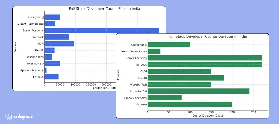Select the blue GUVI fees bar
Image resolution: width=279 pixels, height=124 pixels.
pos(59,44)
